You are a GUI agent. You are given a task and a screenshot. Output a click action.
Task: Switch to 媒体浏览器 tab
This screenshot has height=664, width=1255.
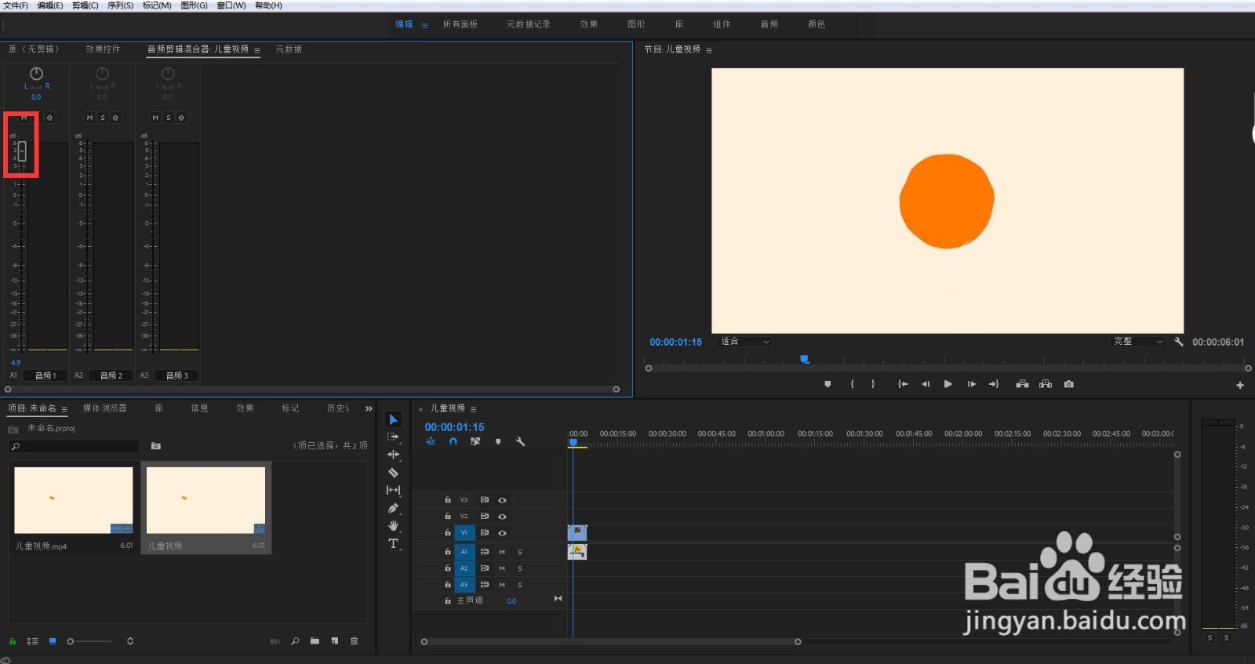pos(104,408)
